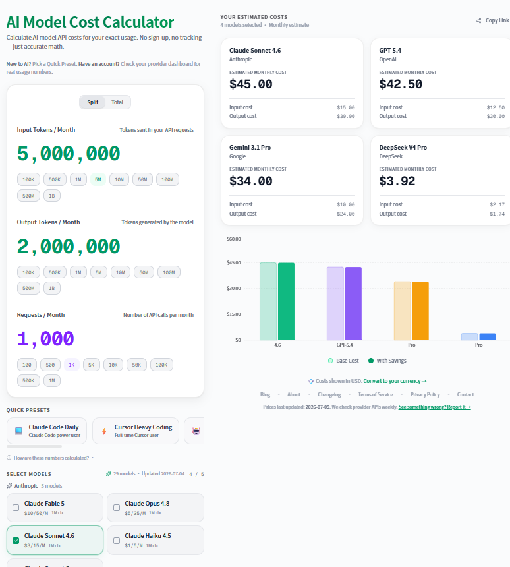Select the 1K requests chip

pos(72,365)
